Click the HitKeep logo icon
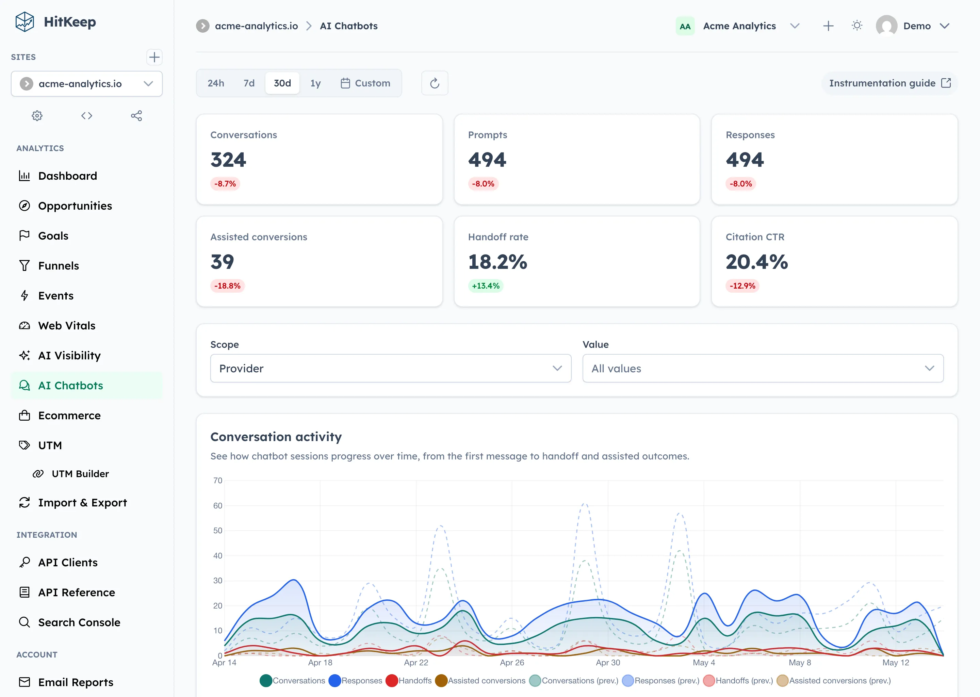 coord(24,21)
